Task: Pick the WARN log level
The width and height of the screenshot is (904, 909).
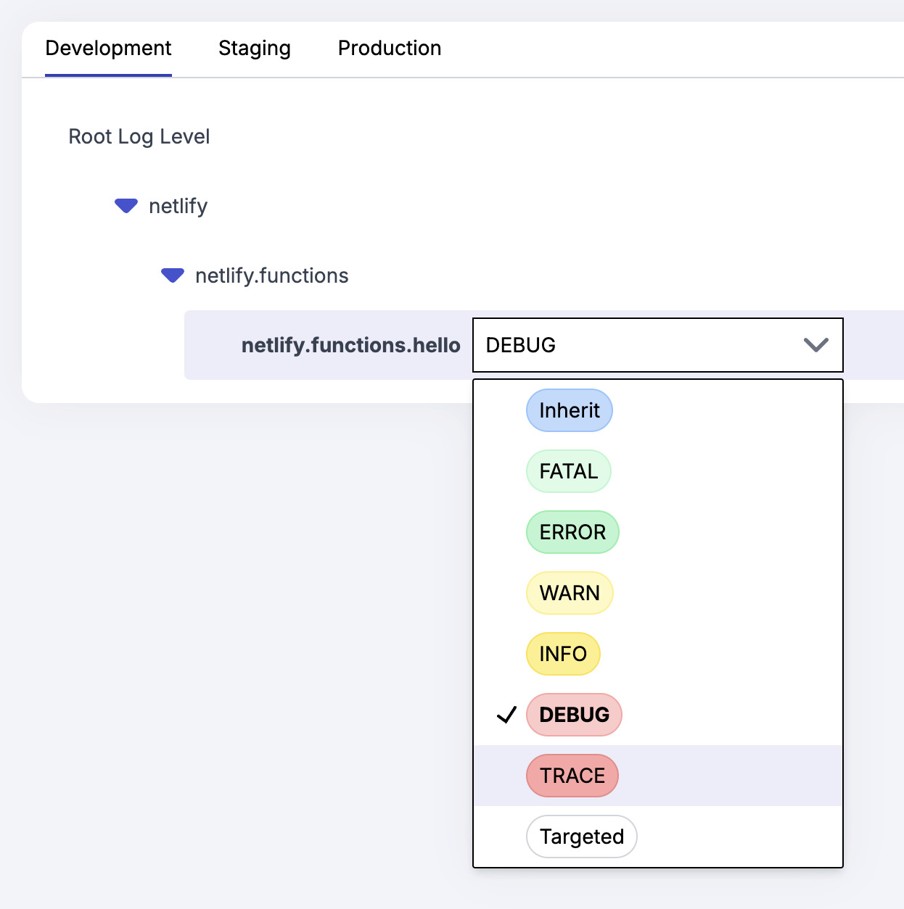Action: tap(570, 593)
